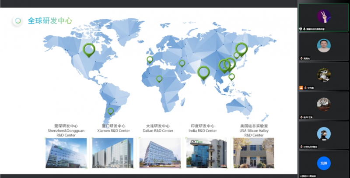Select the second participant tile with portrait photo

click(324, 47)
